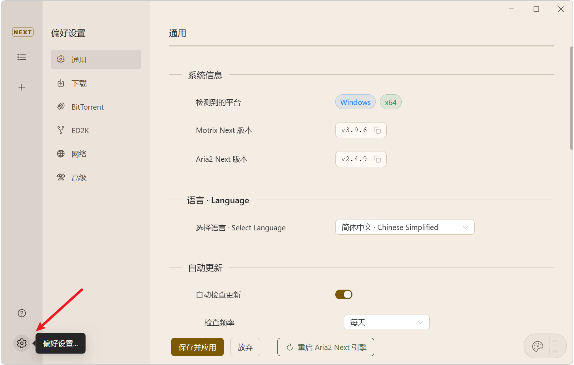This screenshot has width=574, height=365.
Task: Minimize the Motrix Next window
Action: 512,9
